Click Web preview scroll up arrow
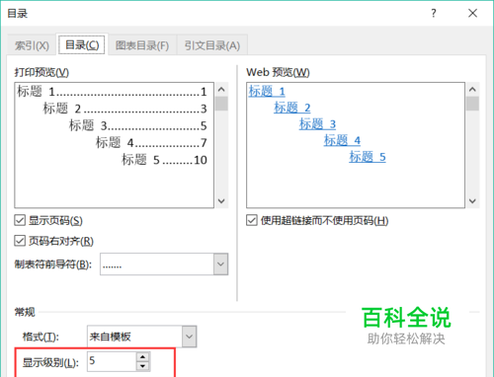This screenshot has width=494, height=377. [x=472, y=89]
